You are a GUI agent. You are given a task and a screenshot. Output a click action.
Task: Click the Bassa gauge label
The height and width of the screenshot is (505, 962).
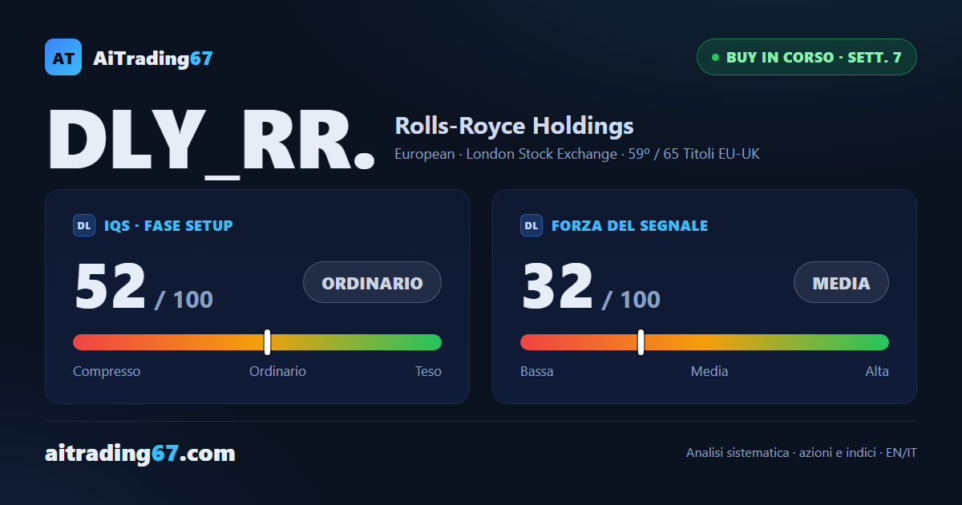click(536, 371)
